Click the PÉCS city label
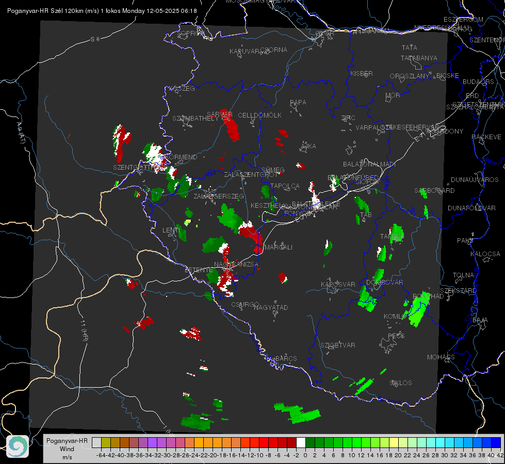The image size is (505, 464). 396,336
